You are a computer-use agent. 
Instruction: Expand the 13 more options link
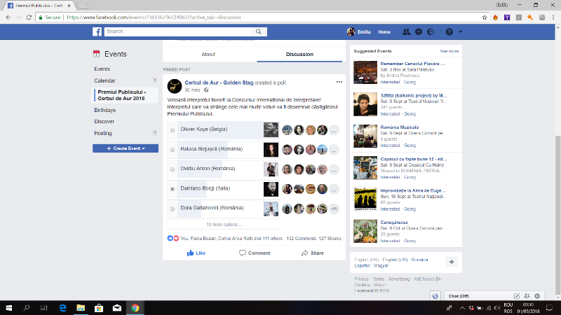pyautogui.click(x=224, y=224)
